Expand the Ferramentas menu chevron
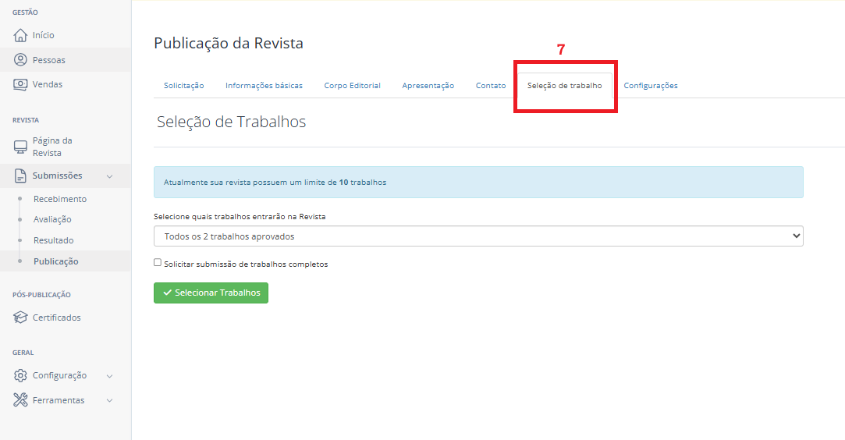Image resolution: width=845 pixels, height=440 pixels. [x=109, y=401]
